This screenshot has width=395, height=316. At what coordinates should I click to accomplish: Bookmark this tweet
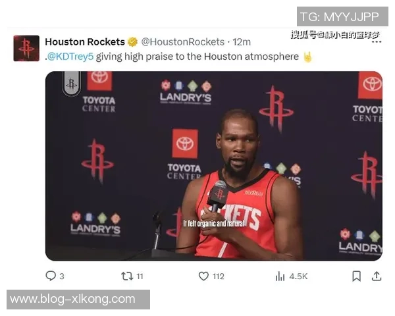356,276
